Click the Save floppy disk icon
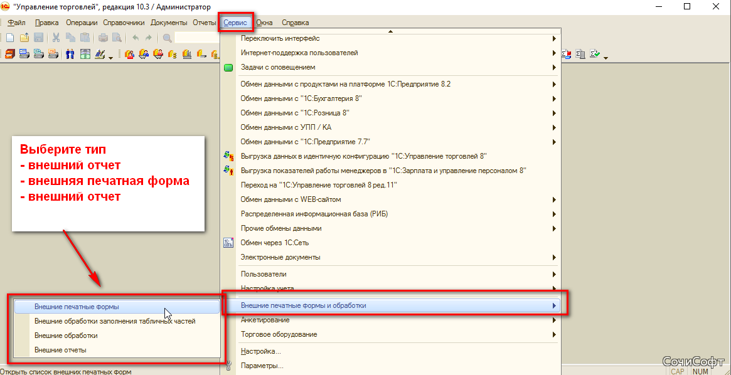Screen dimensions: 731x375 39,38
